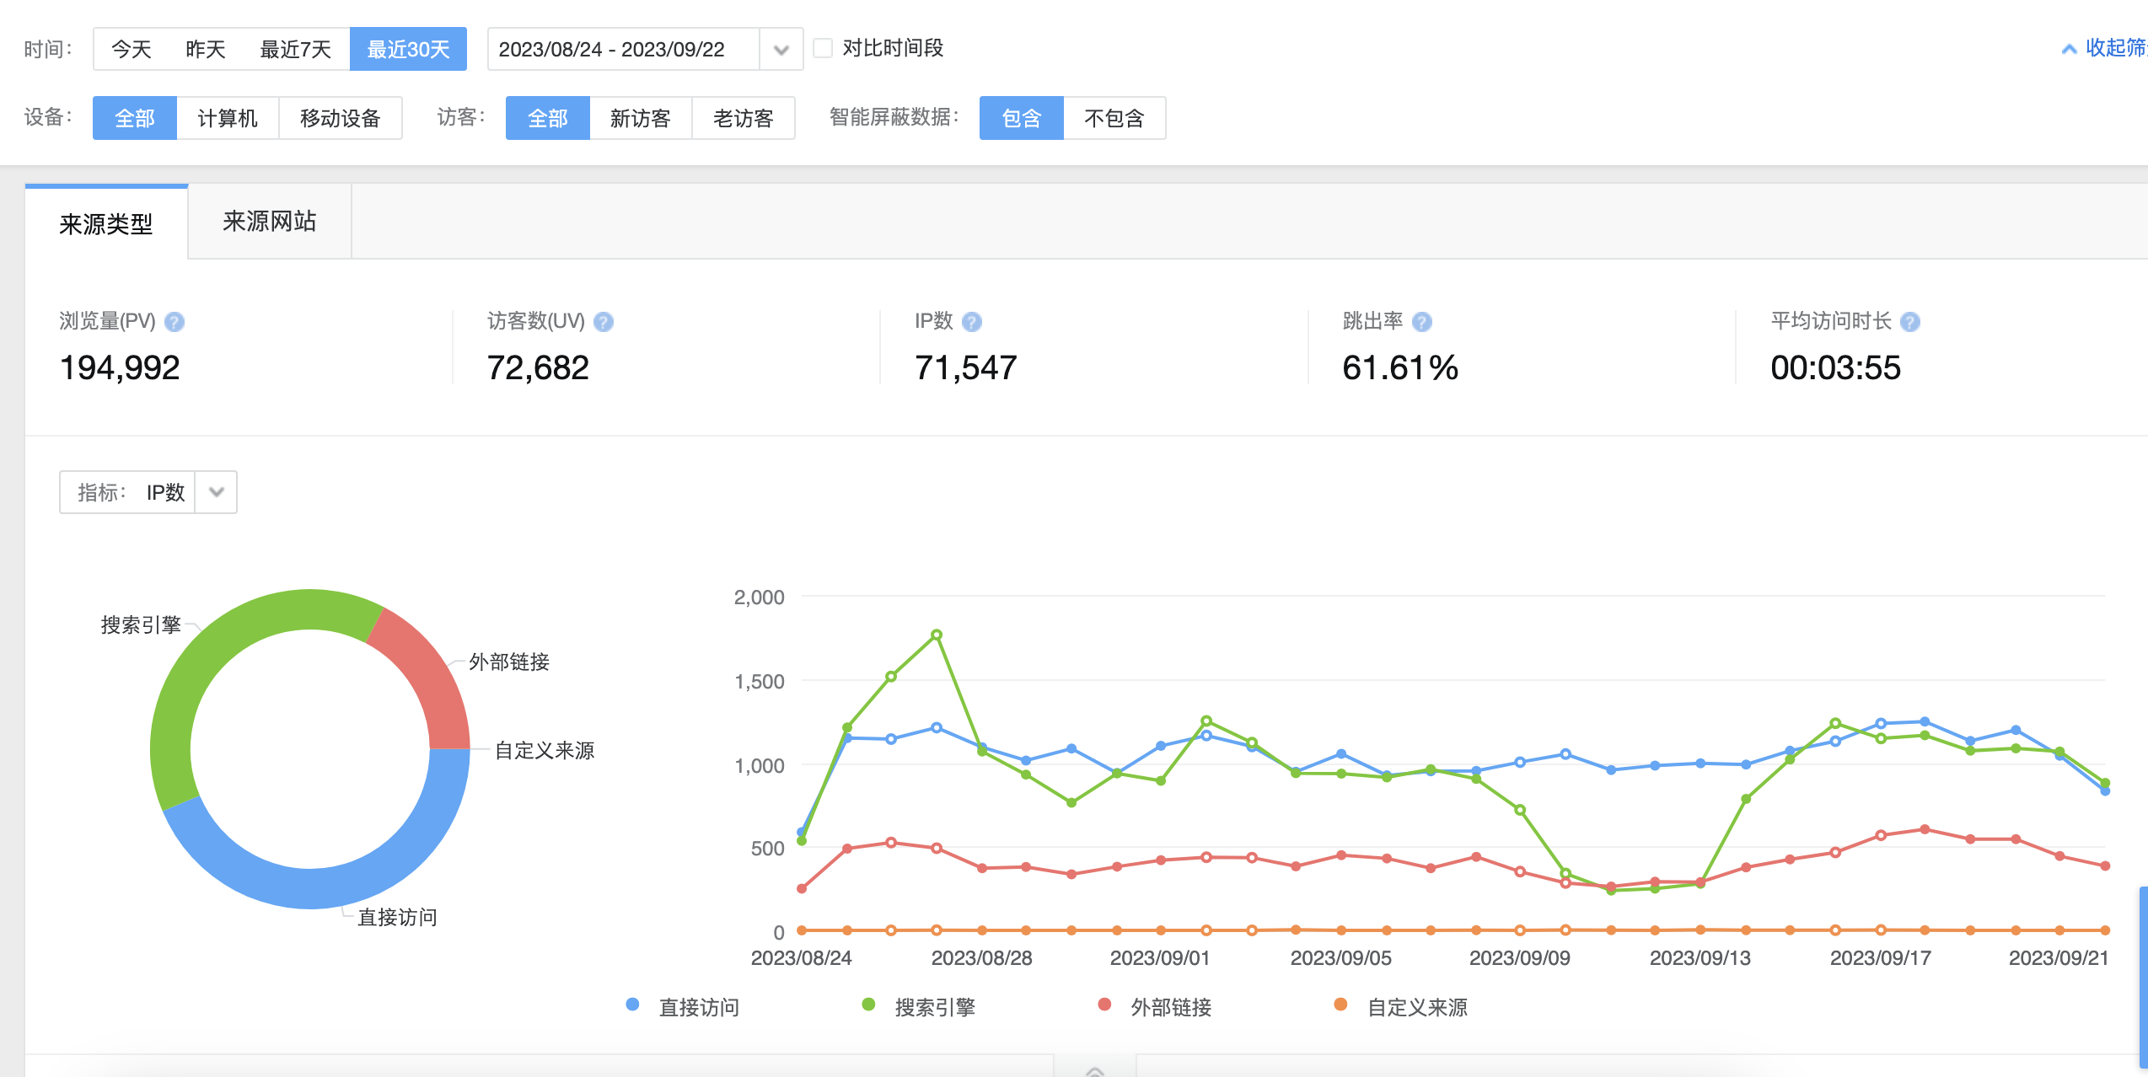Select 不包含 for smart-block data
The image size is (2148, 1077).
point(1114,118)
